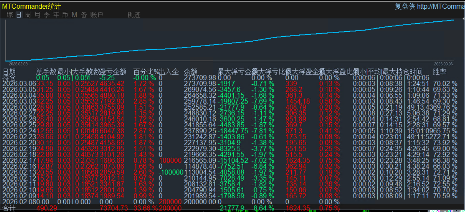Screen dimensions: 465x212
Task: Select the 日 daily statistics tab
Action: point(19,15)
